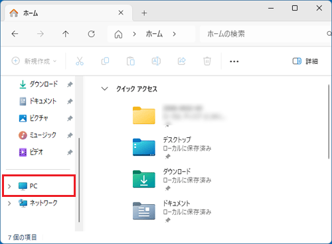
Task: Open ドキュメント in the sidebar
Action: click(x=43, y=101)
